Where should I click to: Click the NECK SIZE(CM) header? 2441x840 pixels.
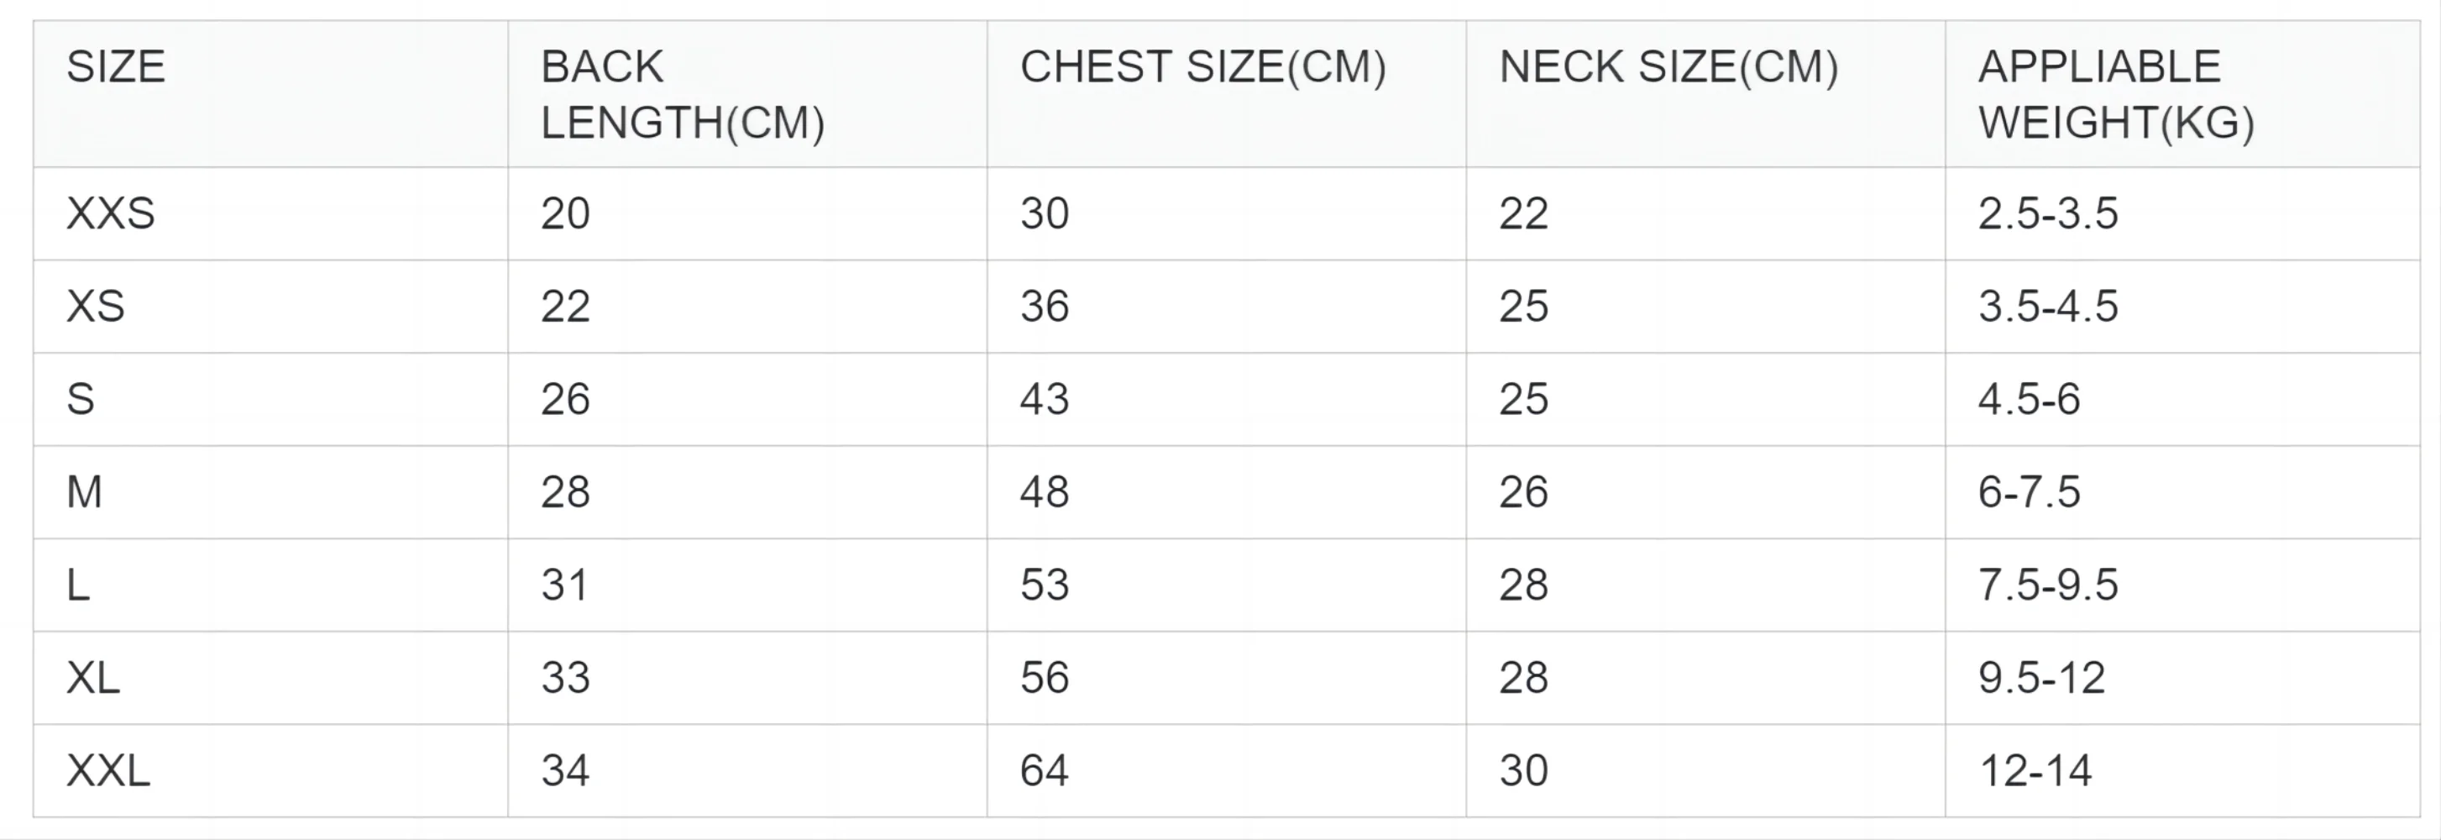point(1705,94)
